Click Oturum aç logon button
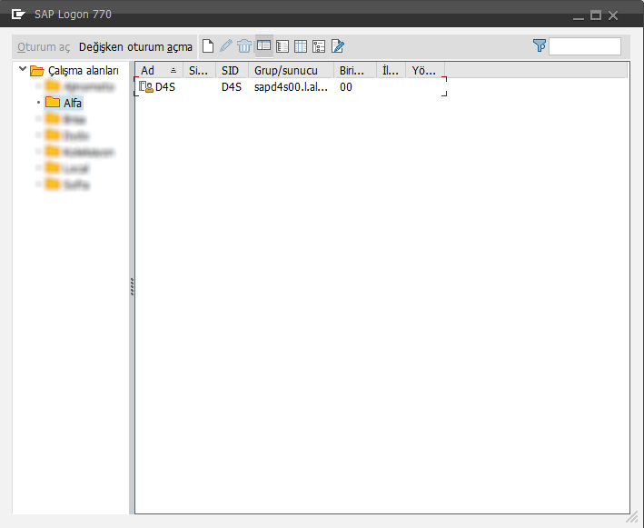 (44, 47)
